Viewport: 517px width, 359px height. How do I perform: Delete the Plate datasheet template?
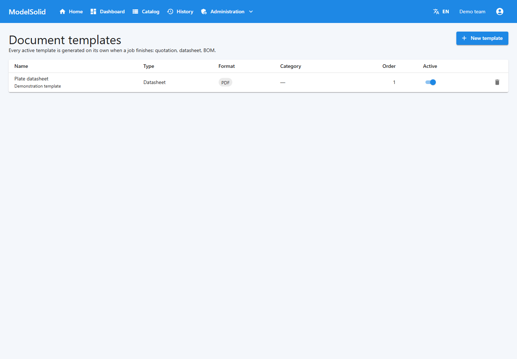(497, 82)
